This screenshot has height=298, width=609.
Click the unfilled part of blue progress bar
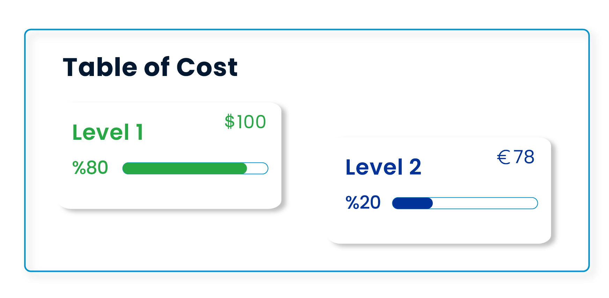[x=485, y=203]
